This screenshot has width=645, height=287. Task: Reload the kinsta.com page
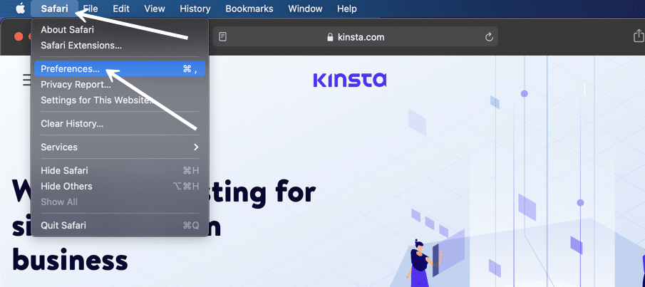click(x=489, y=36)
